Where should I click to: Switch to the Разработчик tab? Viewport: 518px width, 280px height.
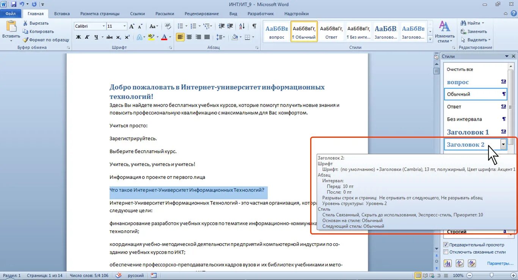[261, 14]
